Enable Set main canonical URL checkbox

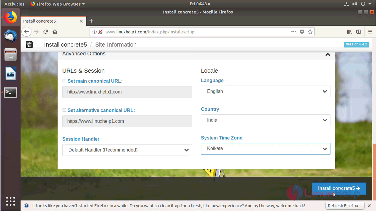click(64, 81)
